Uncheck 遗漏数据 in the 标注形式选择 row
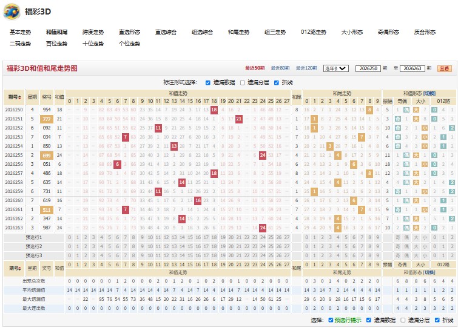458x328 pixels. (x=207, y=83)
